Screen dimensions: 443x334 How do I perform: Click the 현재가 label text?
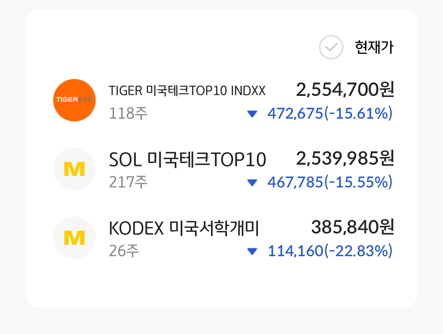374,47
